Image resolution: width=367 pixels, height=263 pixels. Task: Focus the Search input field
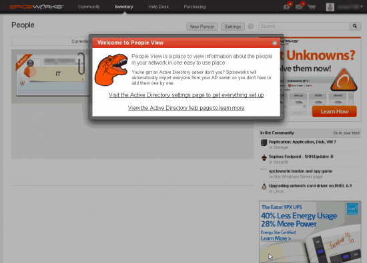(x=304, y=26)
